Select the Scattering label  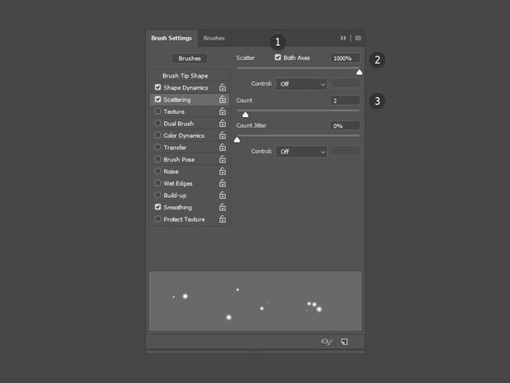pos(177,99)
